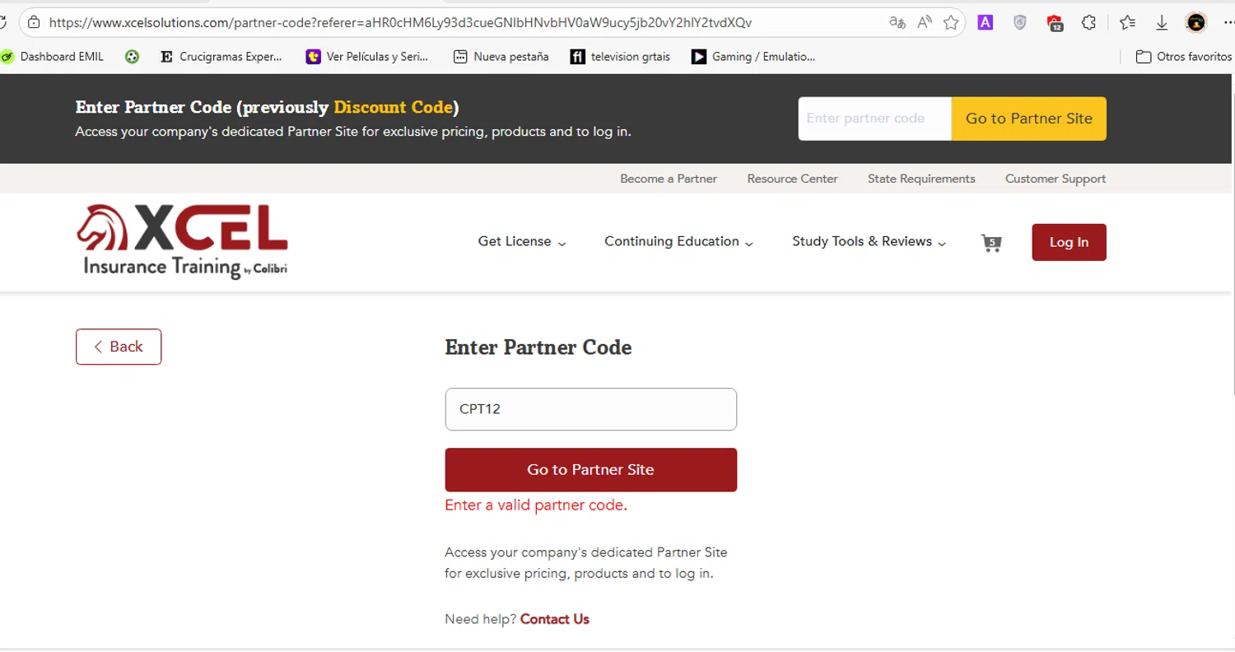Click the shield extension icon
The width and height of the screenshot is (1235, 652).
pos(1019,23)
